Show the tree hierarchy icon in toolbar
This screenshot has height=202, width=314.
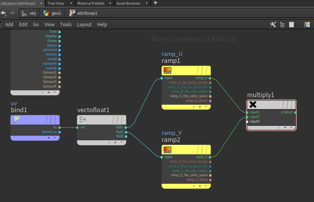click(282, 25)
